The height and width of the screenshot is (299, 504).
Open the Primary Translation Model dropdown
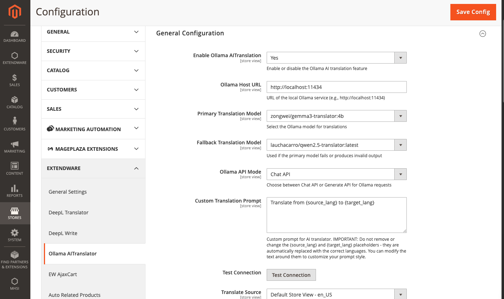(x=336, y=116)
